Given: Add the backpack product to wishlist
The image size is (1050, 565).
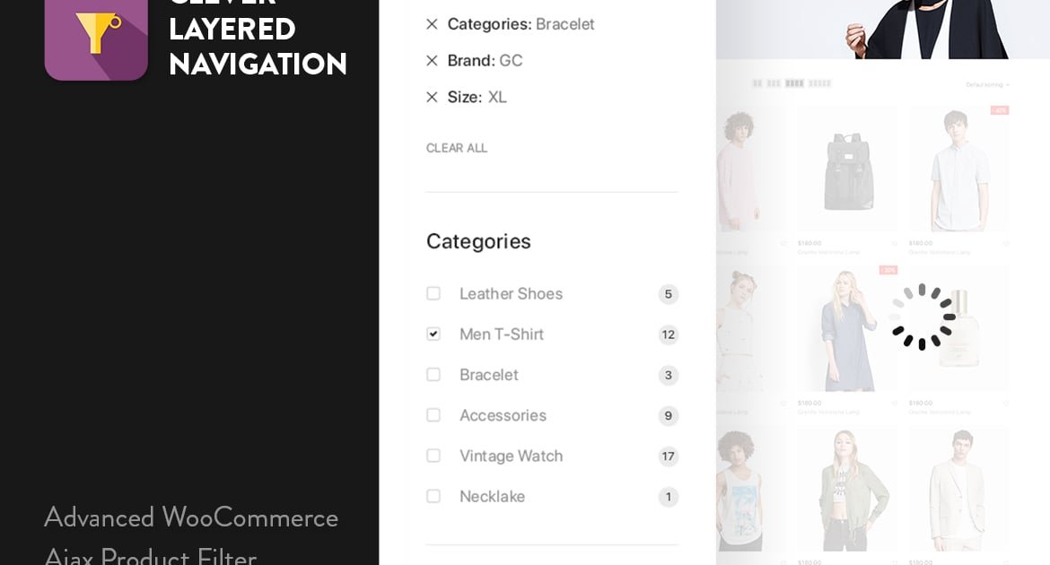Looking at the screenshot, I should tap(894, 243).
